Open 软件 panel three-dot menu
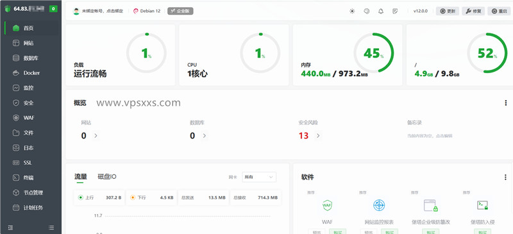The width and height of the screenshot is (513, 234). click(506, 177)
